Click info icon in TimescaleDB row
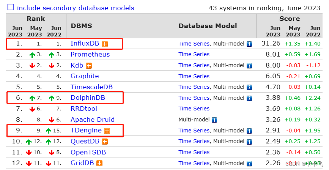Viewport: 329px width, 170px height. coord(249,87)
